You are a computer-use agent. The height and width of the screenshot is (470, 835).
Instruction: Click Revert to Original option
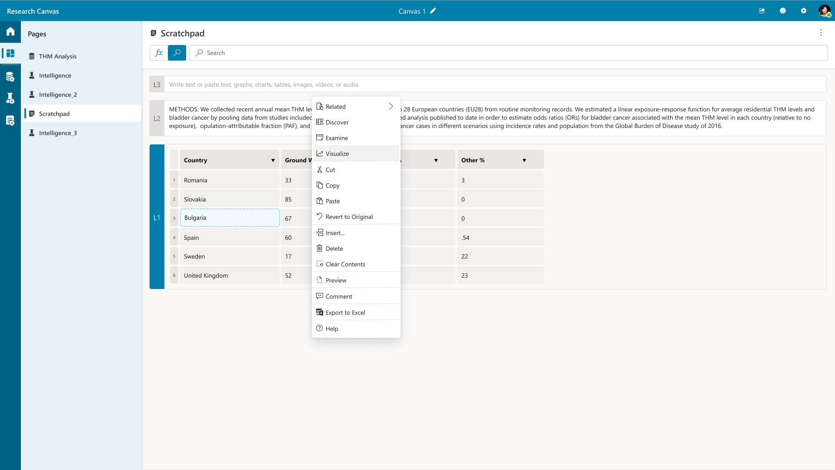349,217
